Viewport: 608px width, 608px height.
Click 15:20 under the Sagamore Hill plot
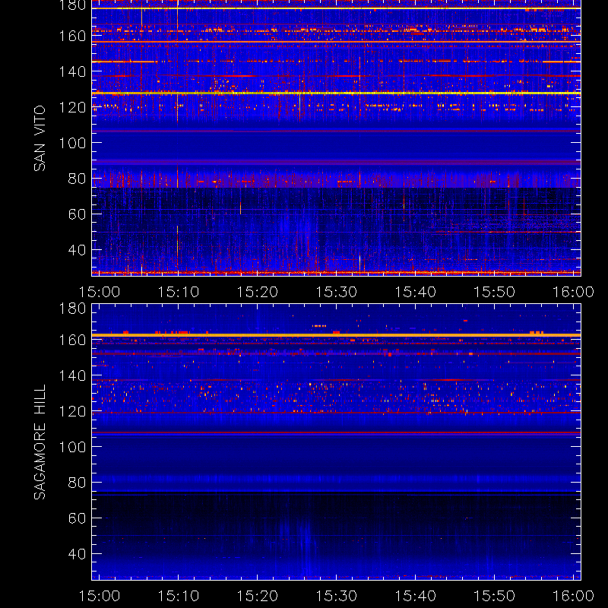pyautogui.click(x=258, y=596)
